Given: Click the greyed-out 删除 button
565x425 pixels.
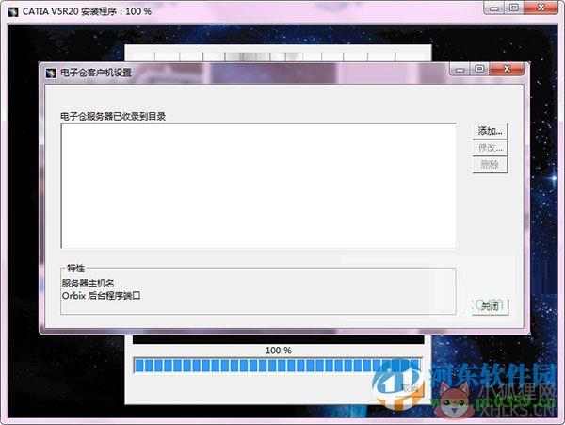Looking at the screenshot, I should pos(490,164).
